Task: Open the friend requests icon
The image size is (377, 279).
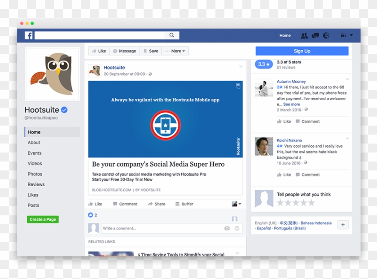Action: click(304, 35)
